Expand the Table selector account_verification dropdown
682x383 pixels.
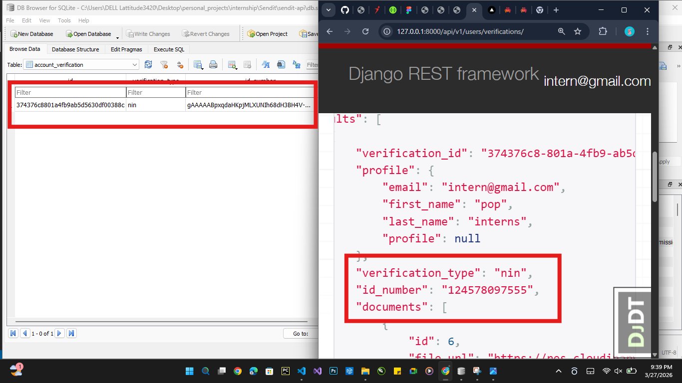(x=135, y=64)
